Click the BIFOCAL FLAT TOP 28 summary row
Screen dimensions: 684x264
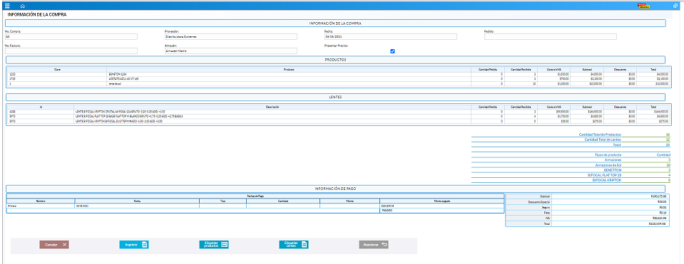click(571, 175)
